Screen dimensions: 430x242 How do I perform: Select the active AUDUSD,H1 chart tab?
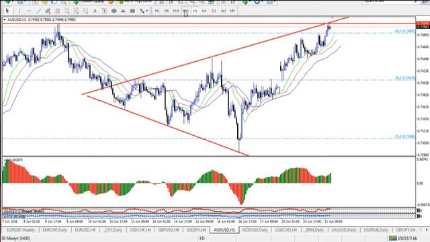[x=224, y=230]
